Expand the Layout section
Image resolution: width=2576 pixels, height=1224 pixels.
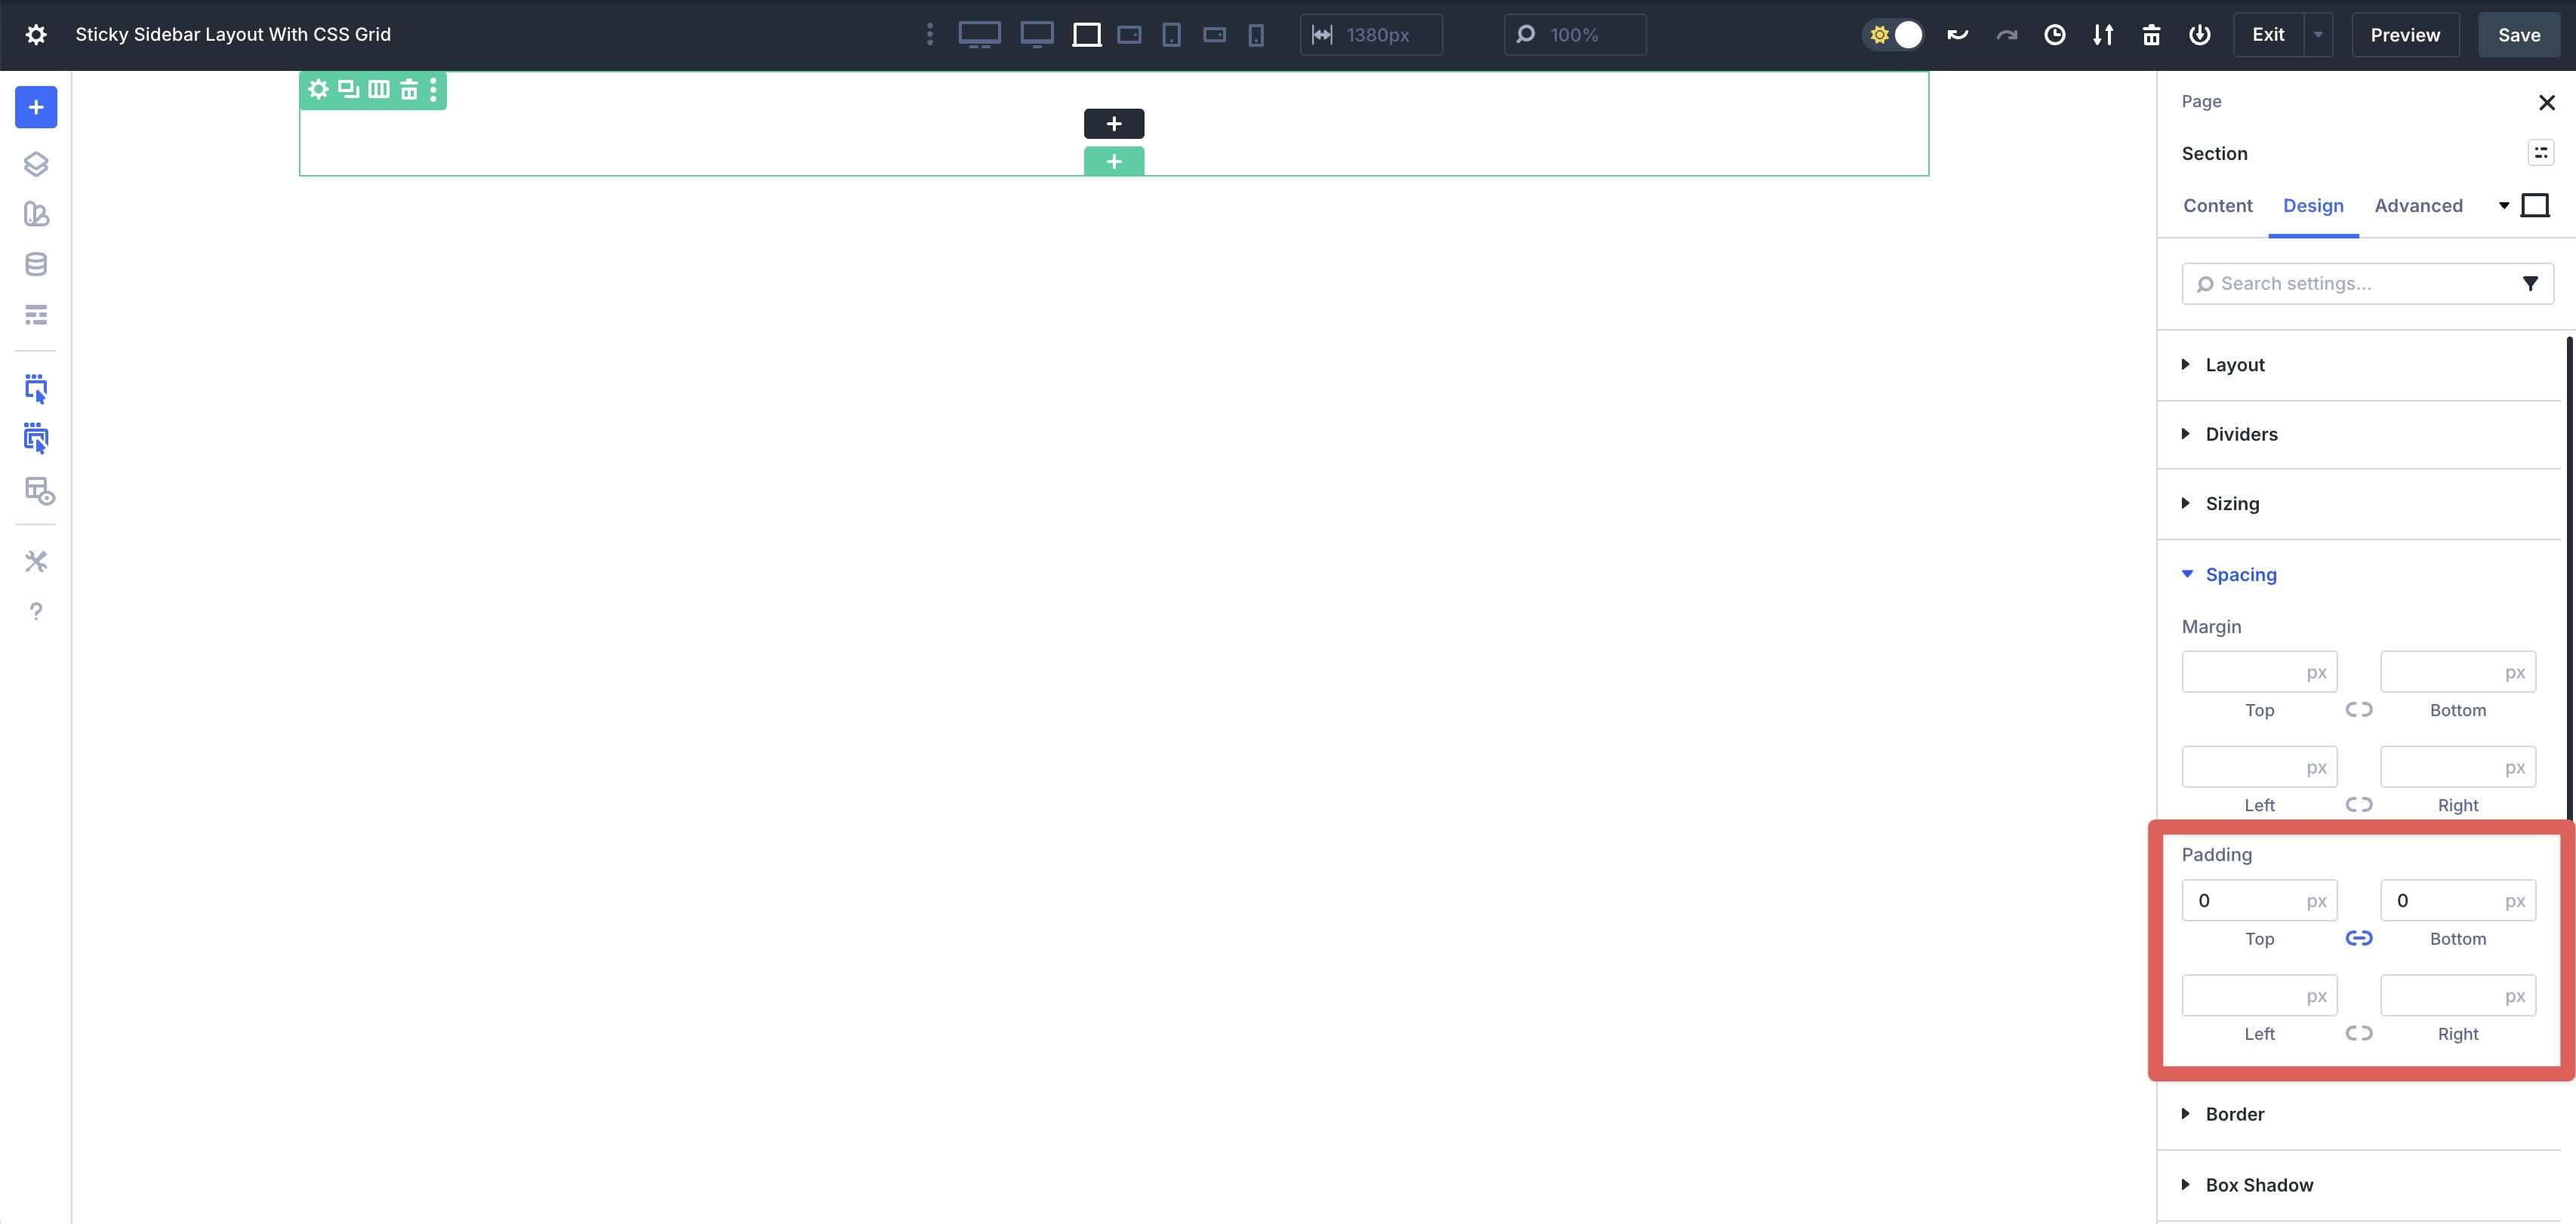[x=2234, y=364]
